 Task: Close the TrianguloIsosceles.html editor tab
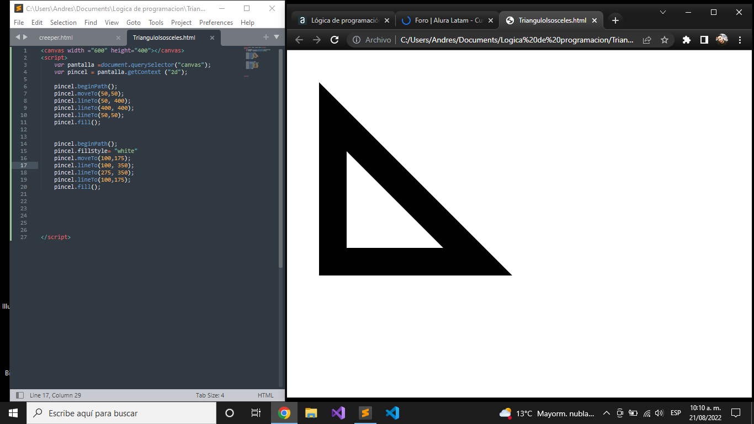[212, 38]
